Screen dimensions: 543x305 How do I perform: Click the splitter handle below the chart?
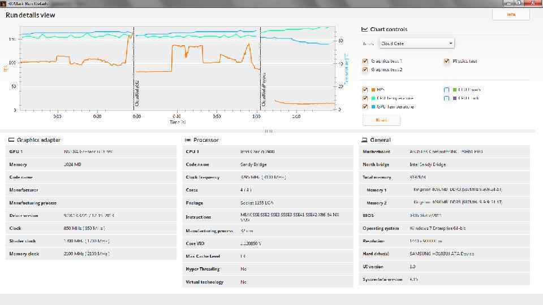[x=268, y=131]
